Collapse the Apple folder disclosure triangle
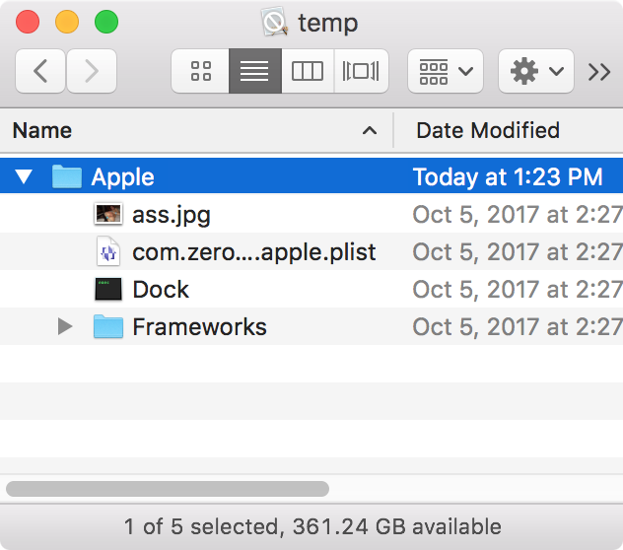The height and width of the screenshot is (550, 623). pos(24,176)
